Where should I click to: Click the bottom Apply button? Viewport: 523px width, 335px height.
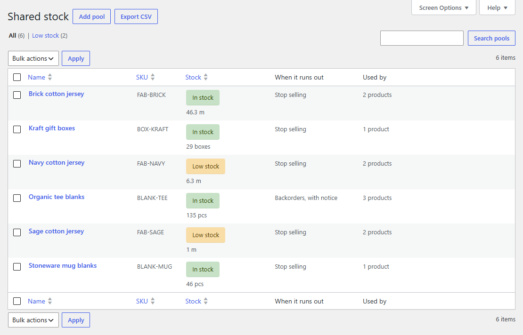click(76, 320)
